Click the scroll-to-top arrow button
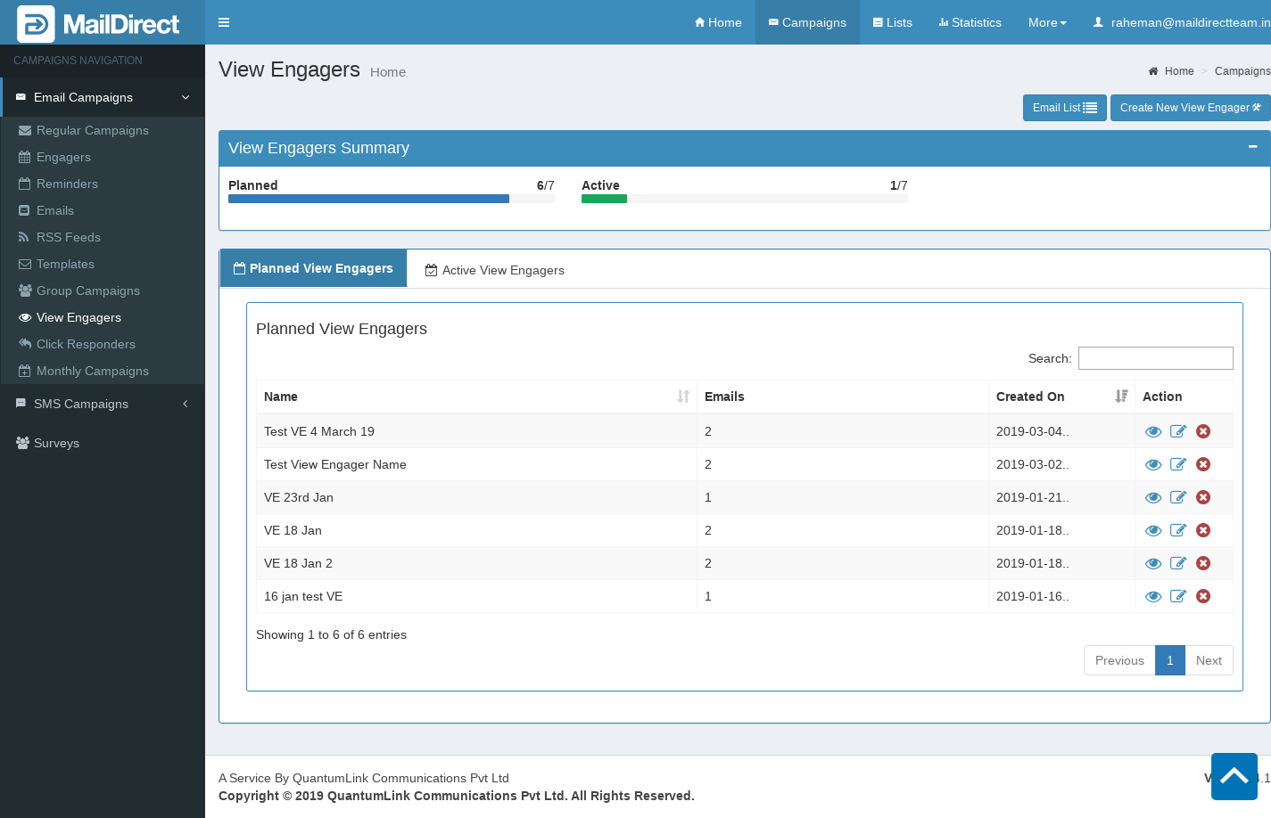Screen dimensions: 1271x818 1234,776
